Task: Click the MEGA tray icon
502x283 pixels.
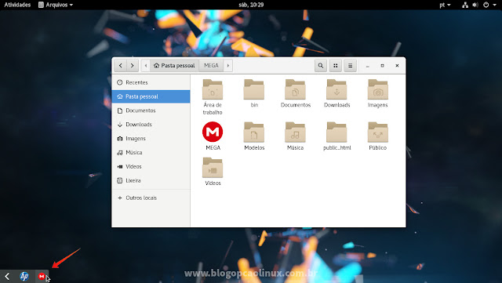Action: (42, 276)
